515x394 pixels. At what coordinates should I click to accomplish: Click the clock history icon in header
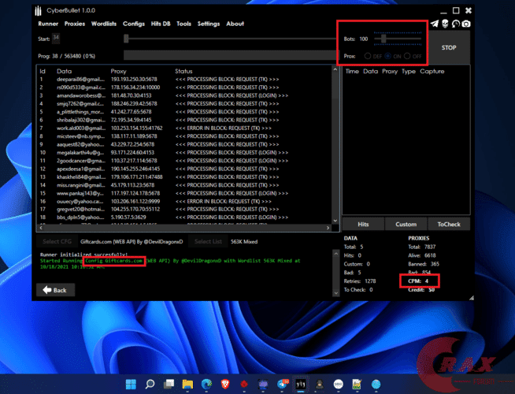tap(456, 24)
